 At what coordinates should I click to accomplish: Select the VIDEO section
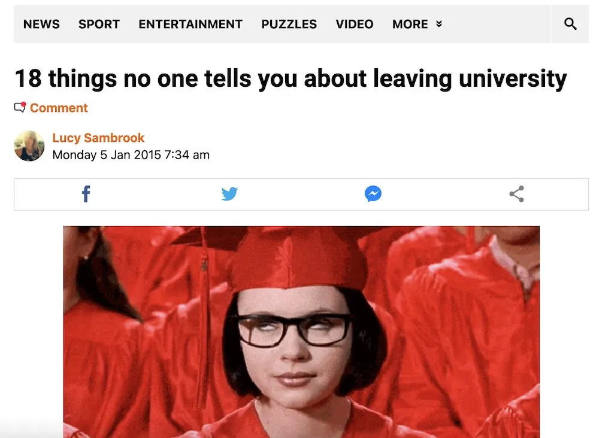355,24
